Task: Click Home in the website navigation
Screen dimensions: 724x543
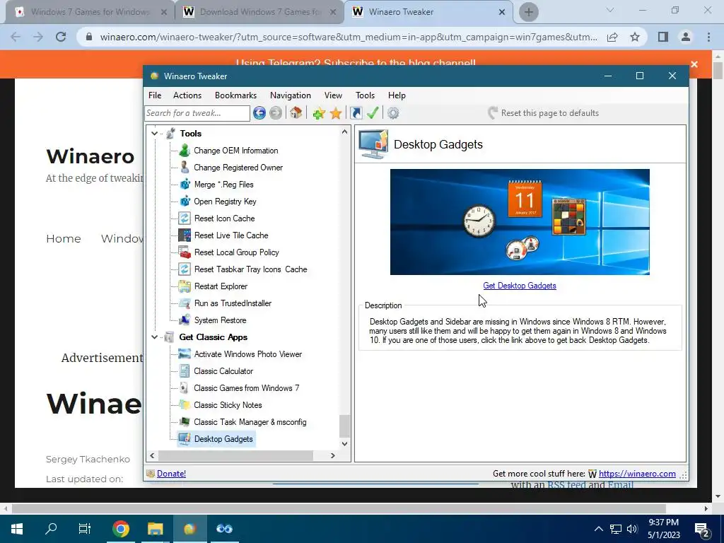Action: coord(63,239)
